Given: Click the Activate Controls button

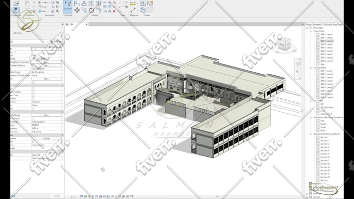Looking at the screenshot, I should point(68,7).
